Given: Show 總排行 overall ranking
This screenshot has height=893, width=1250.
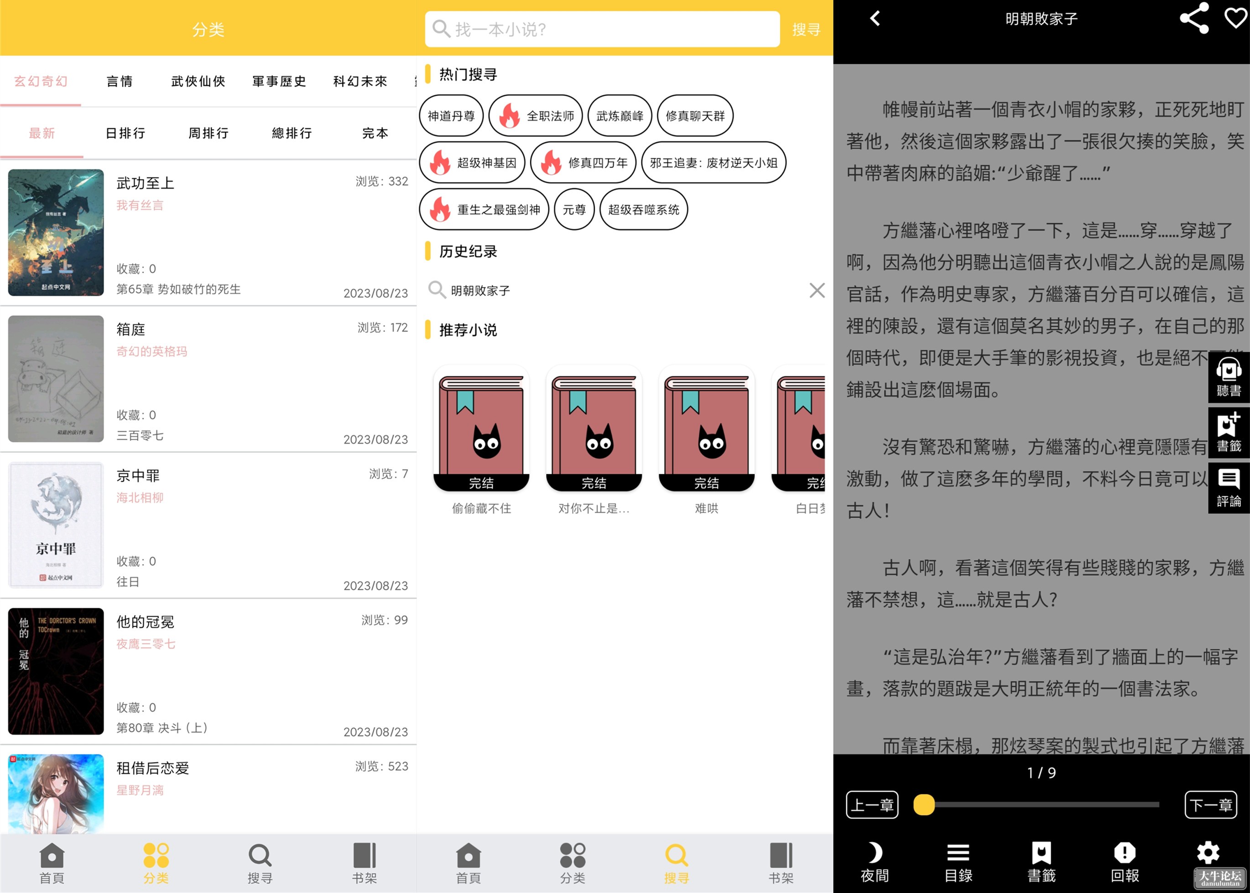Looking at the screenshot, I should point(292,133).
